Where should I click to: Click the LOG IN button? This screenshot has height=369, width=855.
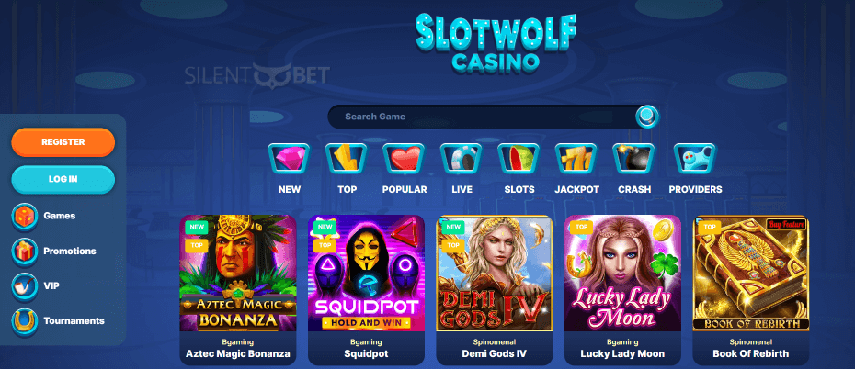pos(63,179)
